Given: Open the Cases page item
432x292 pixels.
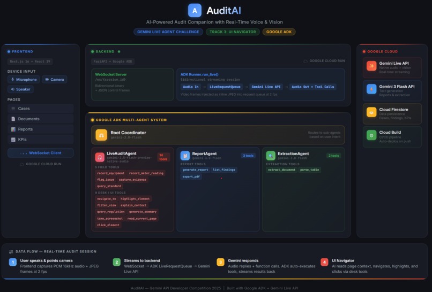Looking at the screenshot, I should tap(41, 109).
